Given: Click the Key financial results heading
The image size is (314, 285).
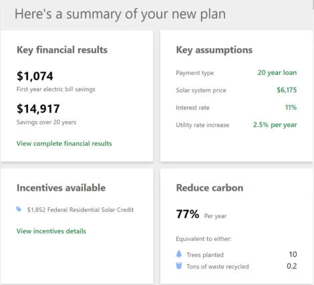Looking at the screenshot, I should (x=62, y=50).
